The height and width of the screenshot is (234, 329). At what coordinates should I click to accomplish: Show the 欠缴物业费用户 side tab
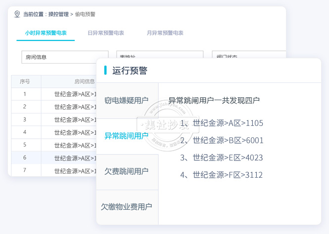(x=127, y=207)
